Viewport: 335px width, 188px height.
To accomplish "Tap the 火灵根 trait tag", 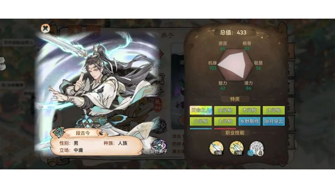I will [201, 121].
